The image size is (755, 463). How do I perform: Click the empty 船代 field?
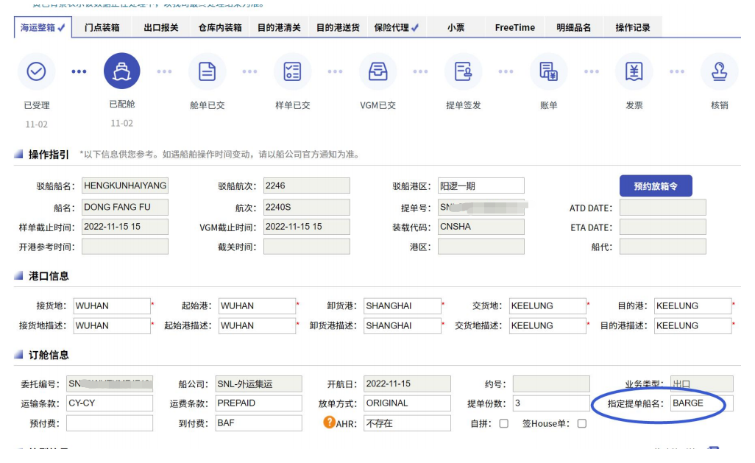(x=663, y=247)
